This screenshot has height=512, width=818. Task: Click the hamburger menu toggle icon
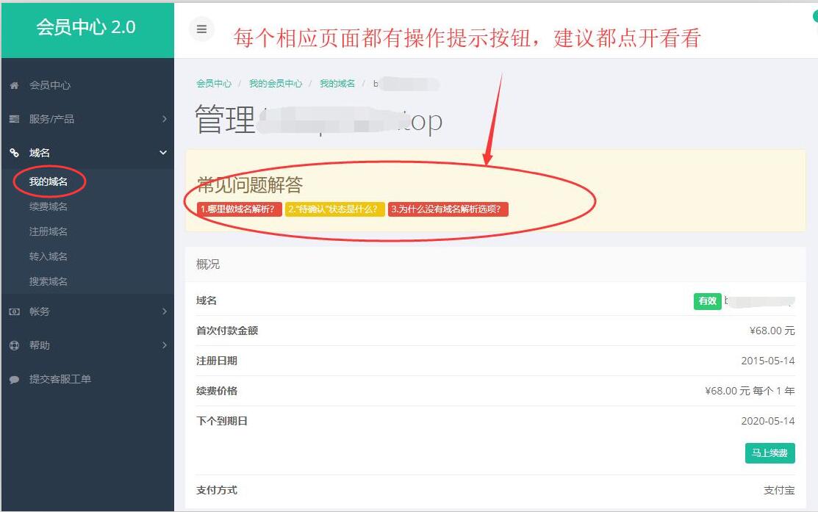(201, 29)
